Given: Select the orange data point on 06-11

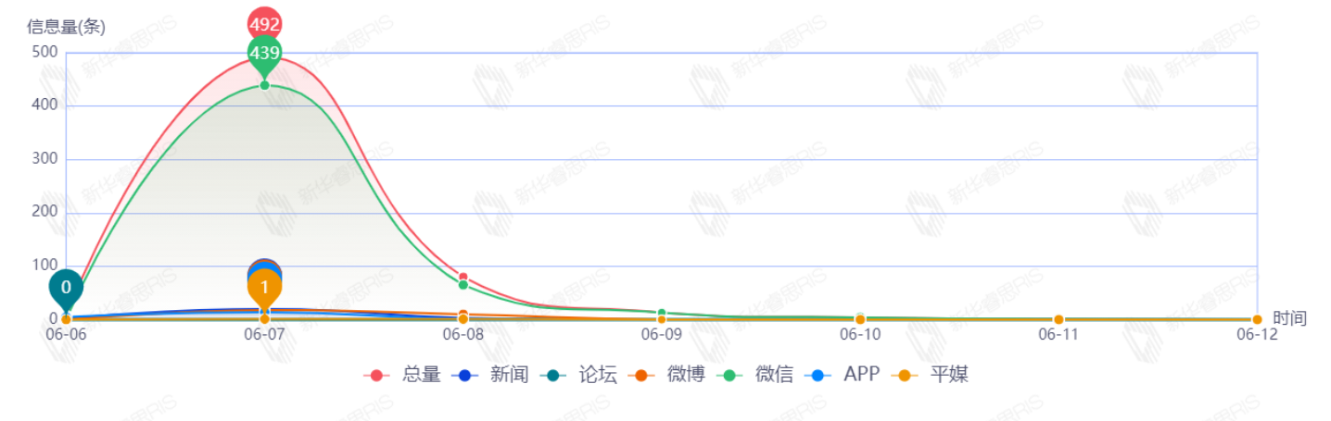Looking at the screenshot, I should [x=1058, y=319].
